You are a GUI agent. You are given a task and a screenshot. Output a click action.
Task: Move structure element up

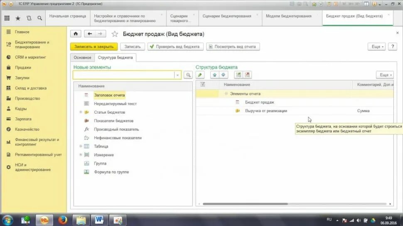pyautogui.click(x=215, y=75)
